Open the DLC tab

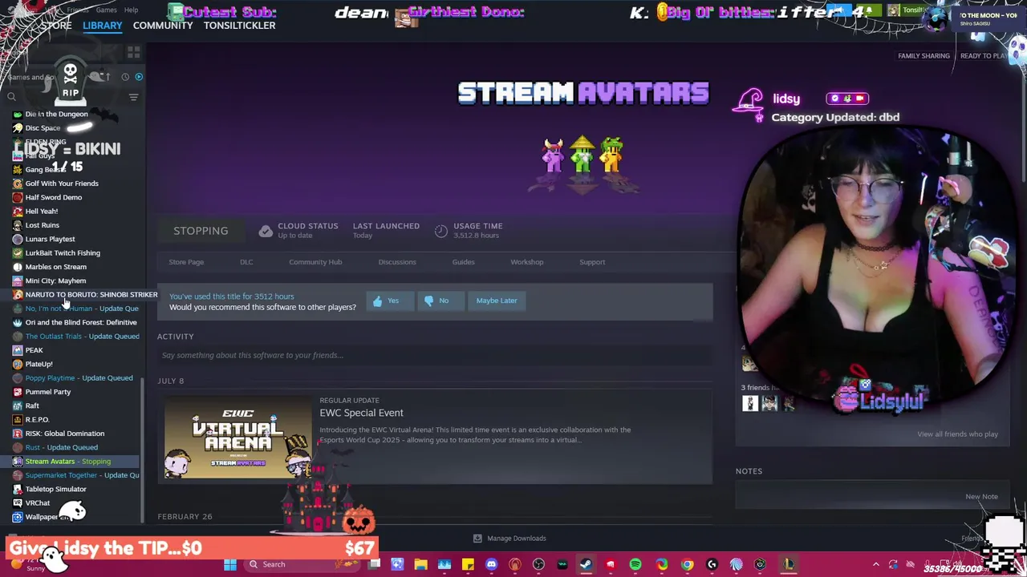tap(246, 262)
